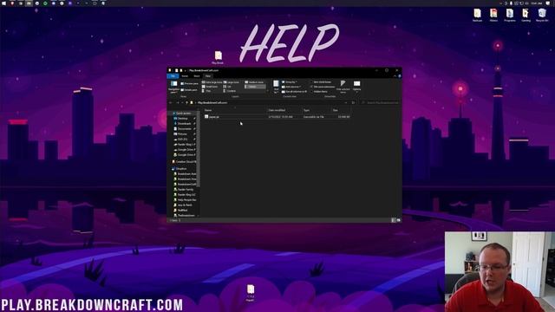Viewport: 555px width, 312px height.
Task: Open notification center in taskbar
Action: pos(548,3)
